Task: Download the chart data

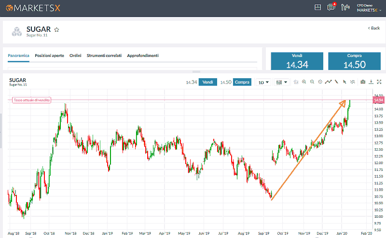Action: tap(371, 82)
